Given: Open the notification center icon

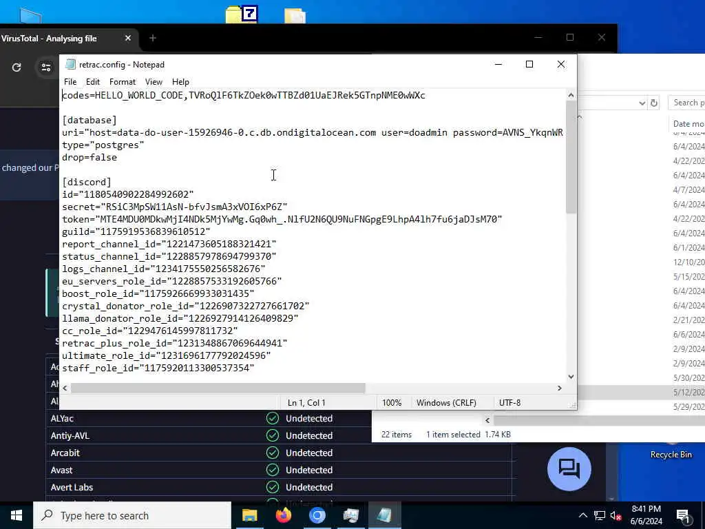Looking at the screenshot, I should 684,516.
